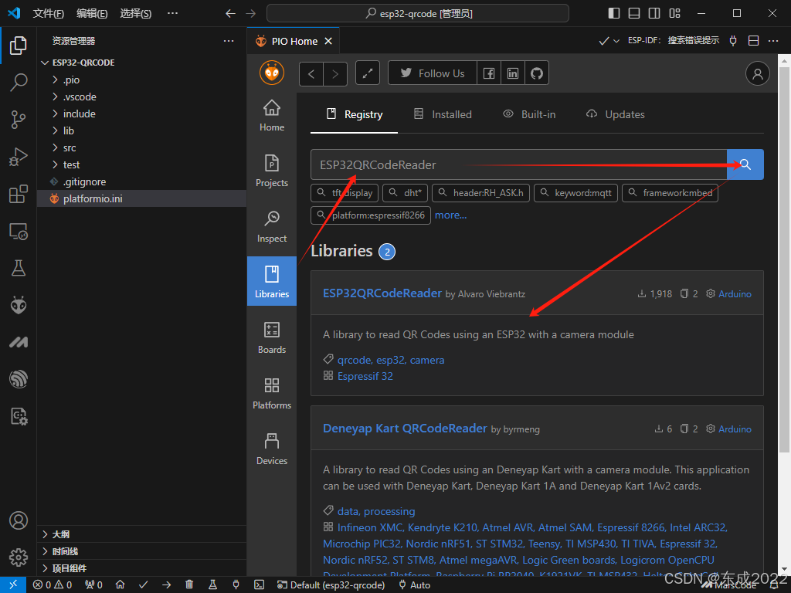Open the 选择(S) menu
This screenshot has height=593, width=791.
tap(135, 14)
